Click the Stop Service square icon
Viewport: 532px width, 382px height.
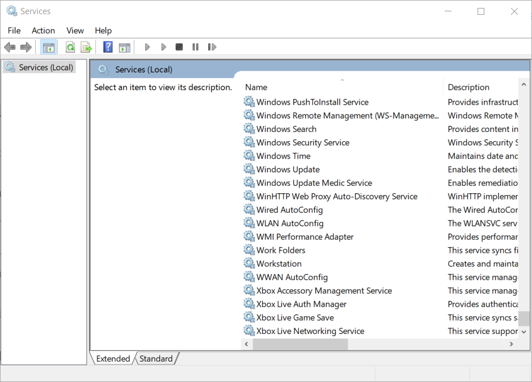179,46
